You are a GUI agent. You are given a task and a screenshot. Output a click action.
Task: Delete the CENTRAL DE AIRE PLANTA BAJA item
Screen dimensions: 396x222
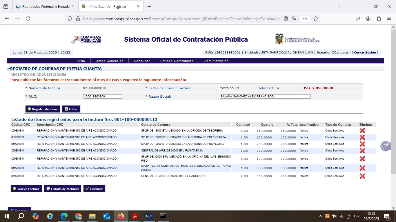(362, 151)
